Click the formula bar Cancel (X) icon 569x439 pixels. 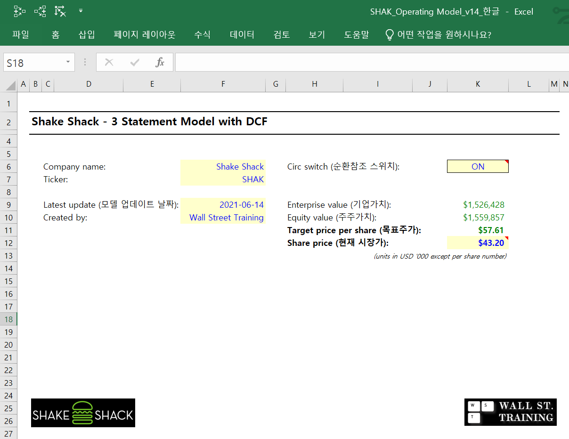tap(109, 62)
